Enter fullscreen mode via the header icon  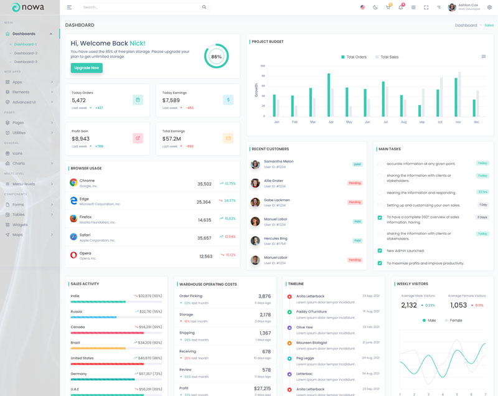coord(426,7)
